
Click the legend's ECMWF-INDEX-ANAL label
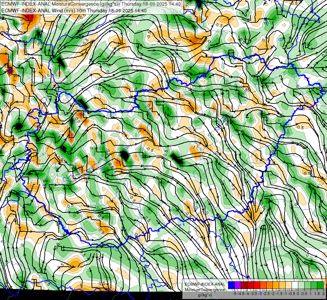click(x=205, y=284)
